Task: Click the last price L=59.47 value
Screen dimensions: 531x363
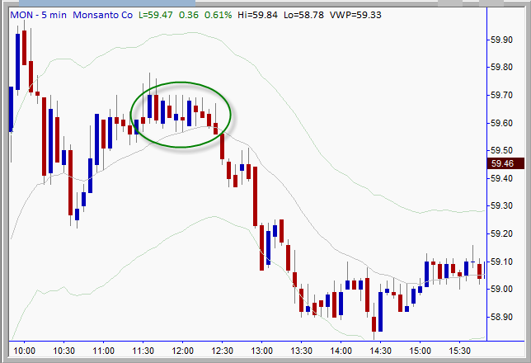Action: [156, 15]
